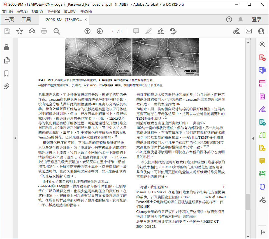Click the page number field
This screenshot has width=269, height=239.
pyautogui.click(x=113, y=31)
